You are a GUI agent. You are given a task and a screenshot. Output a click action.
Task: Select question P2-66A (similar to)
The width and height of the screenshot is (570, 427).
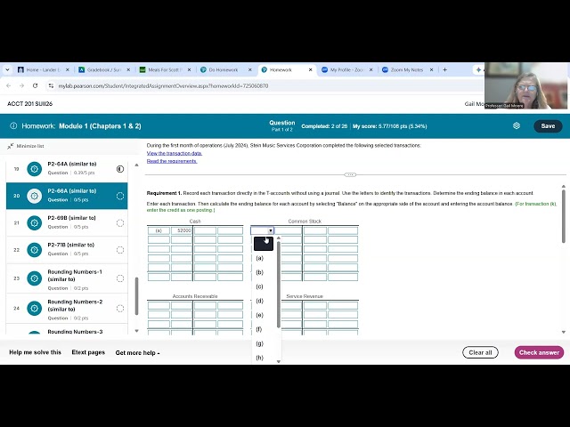67,196
